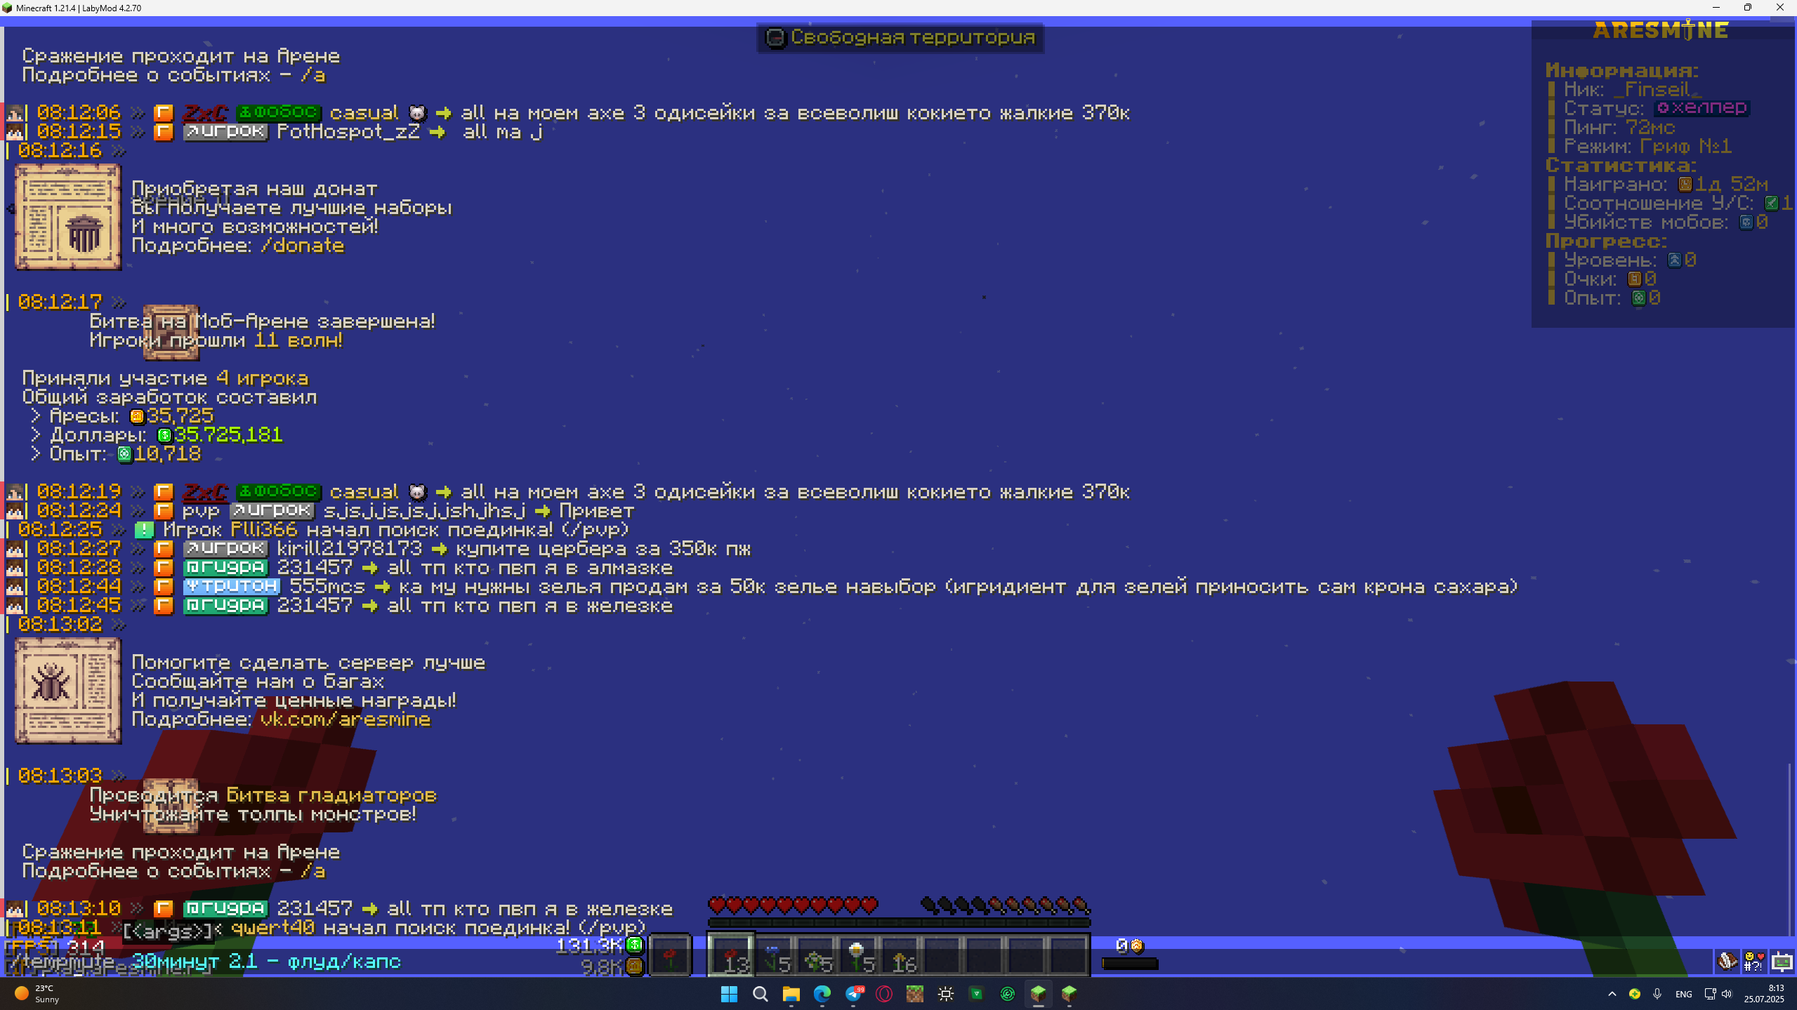The height and width of the screenshot is (1010, 1797).
Task: Click the green exclamation icon at 08:12:25
Action: (x=144, y=529)
